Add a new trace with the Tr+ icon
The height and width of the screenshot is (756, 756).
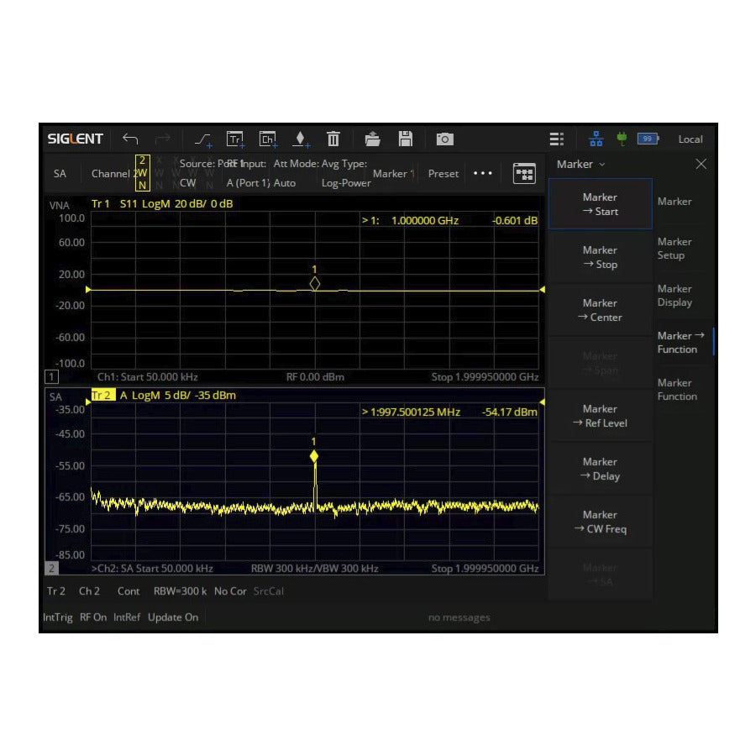[235, 139]
